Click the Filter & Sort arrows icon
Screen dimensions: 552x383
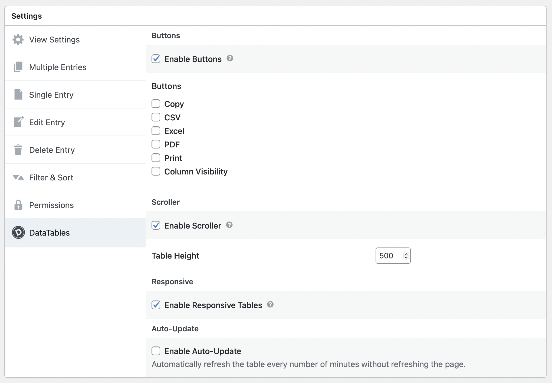click(18, 178)
